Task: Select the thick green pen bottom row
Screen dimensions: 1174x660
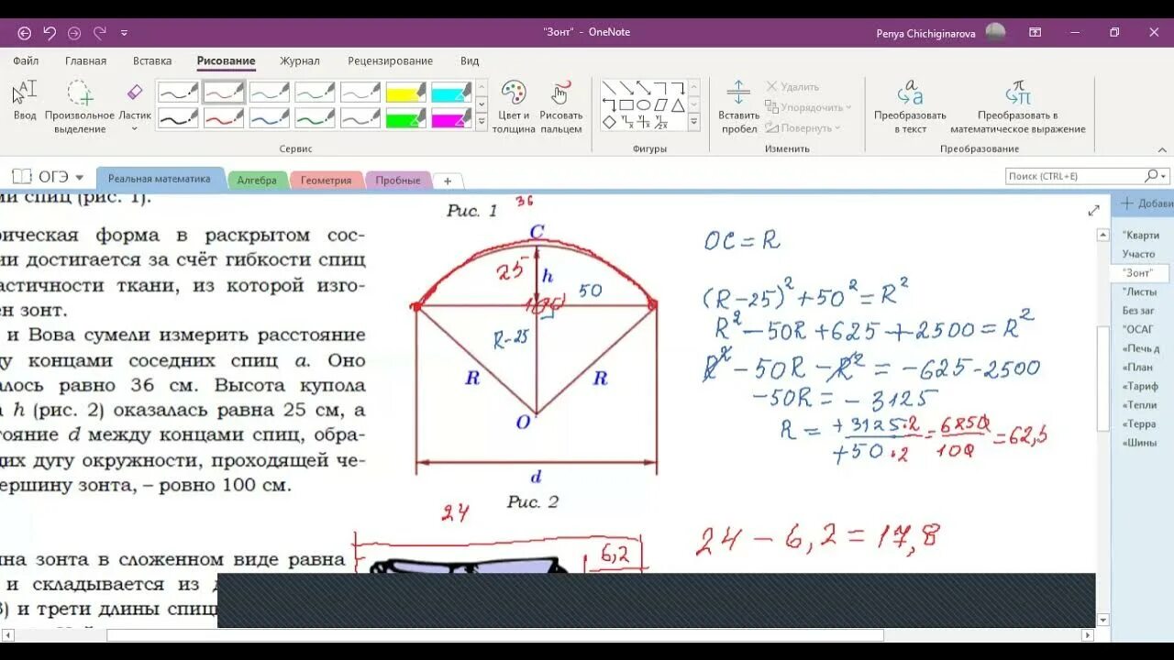Action: 315,118
